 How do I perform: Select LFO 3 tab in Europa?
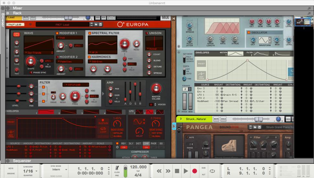coord(160,112)
